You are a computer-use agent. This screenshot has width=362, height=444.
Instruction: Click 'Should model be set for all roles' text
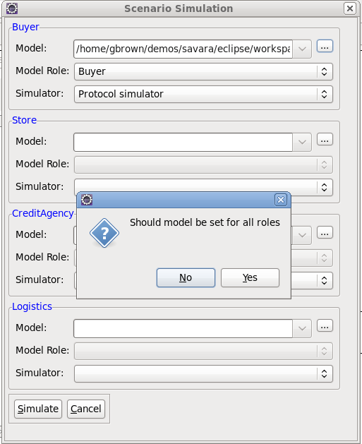[205, 222]
